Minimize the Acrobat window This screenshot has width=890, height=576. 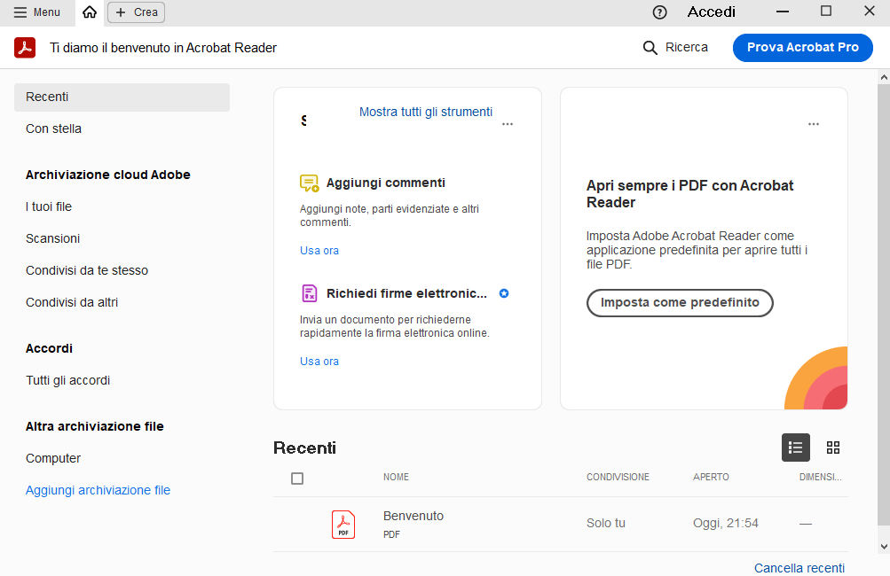pos(783,12)
